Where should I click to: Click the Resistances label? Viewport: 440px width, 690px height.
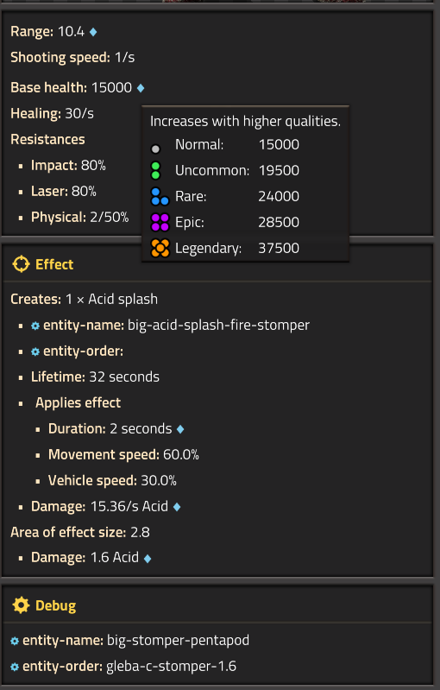click(x=47, y=140)
